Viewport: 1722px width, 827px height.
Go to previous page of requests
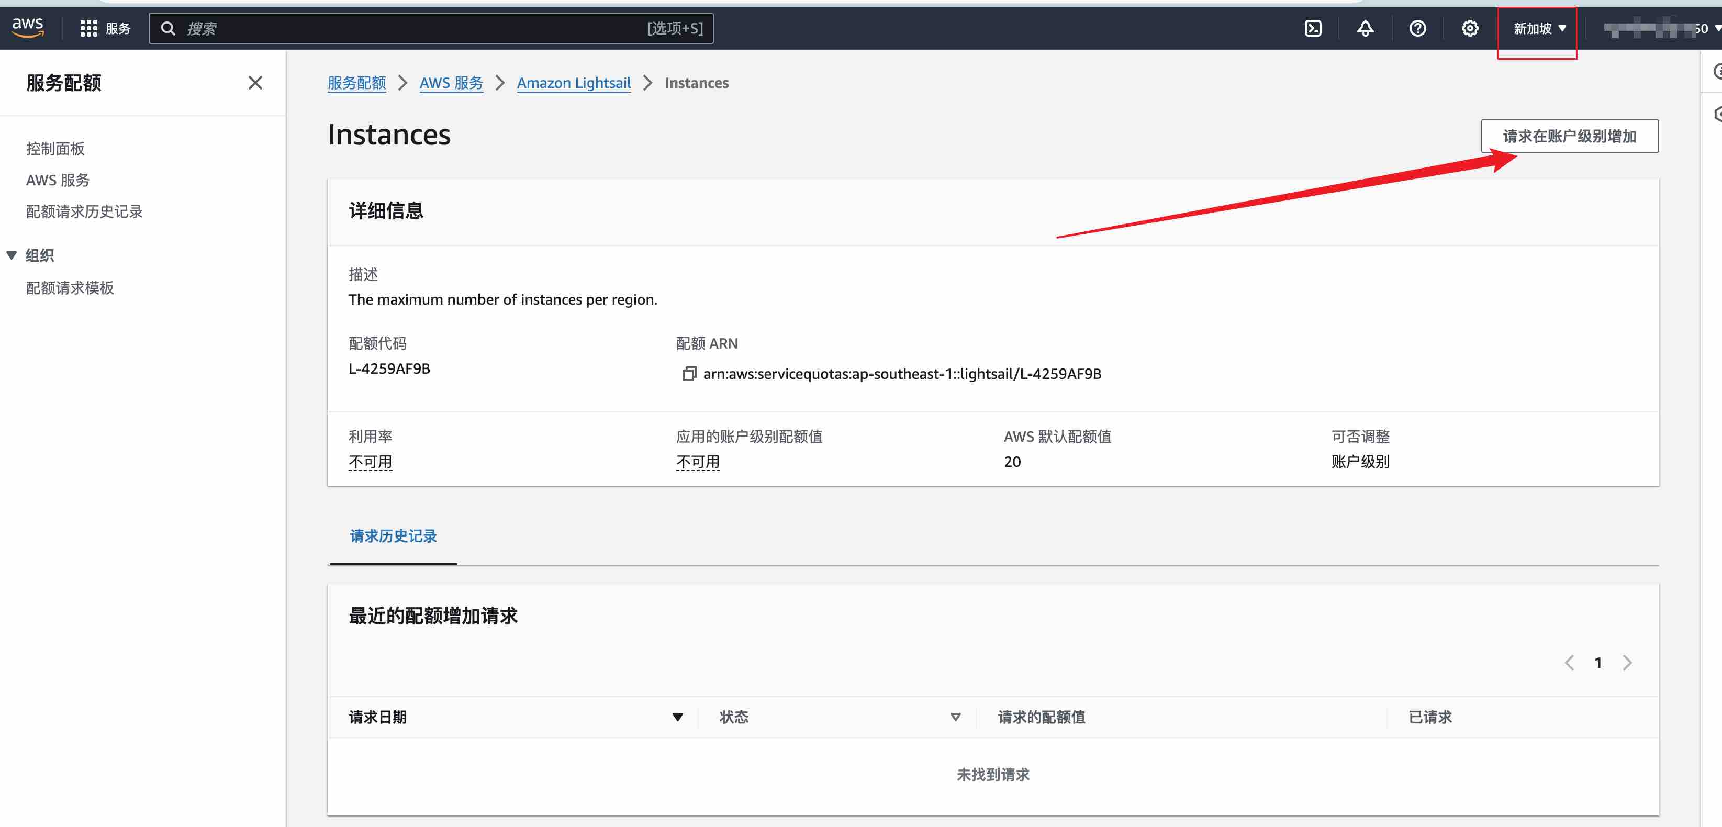pos(1569,663)
